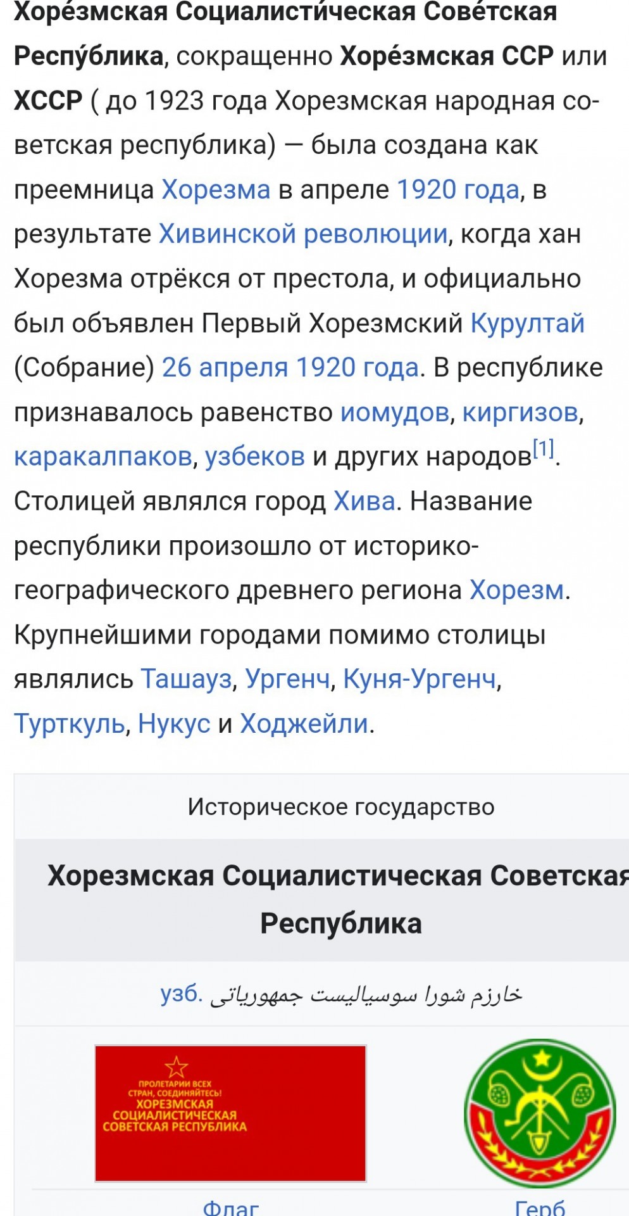Tap footnote reference [1]
Image resolution: width=629 pixels, height=1216 pixels.
[x=543, y=448]
